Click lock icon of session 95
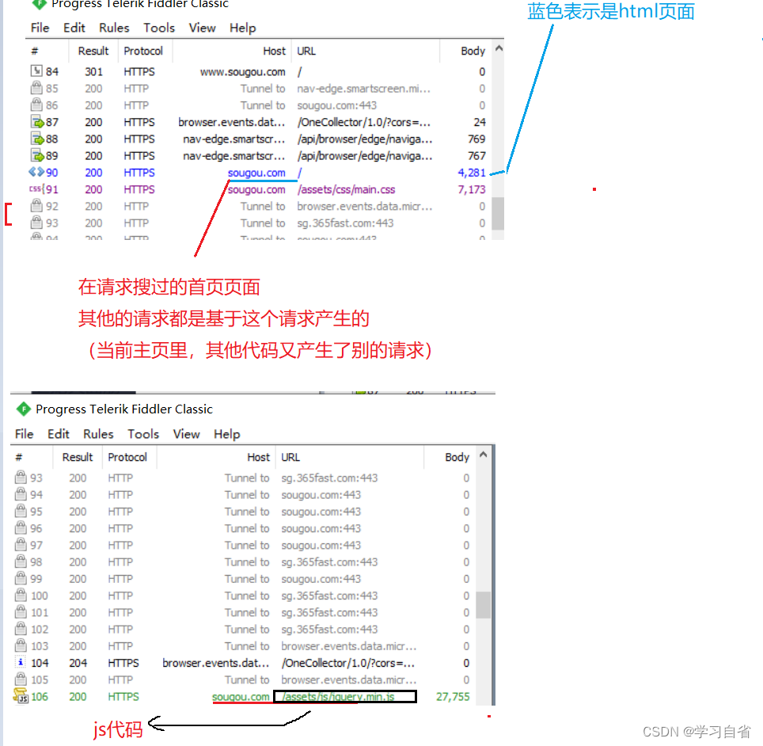Screen dimensions: 763x746 21,512
